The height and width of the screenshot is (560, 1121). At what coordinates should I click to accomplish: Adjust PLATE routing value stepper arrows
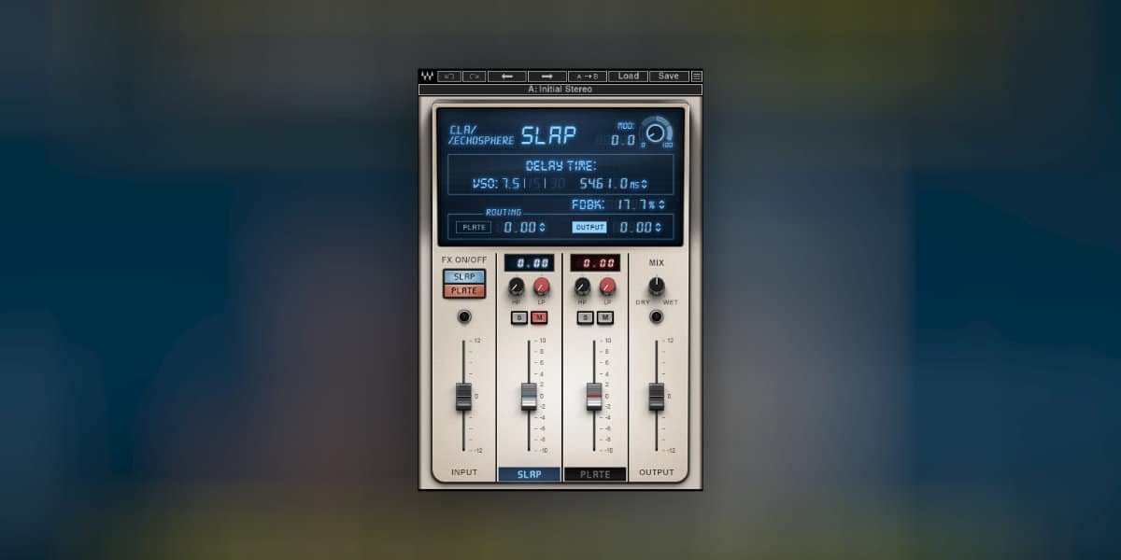click(x=543, y=227)
